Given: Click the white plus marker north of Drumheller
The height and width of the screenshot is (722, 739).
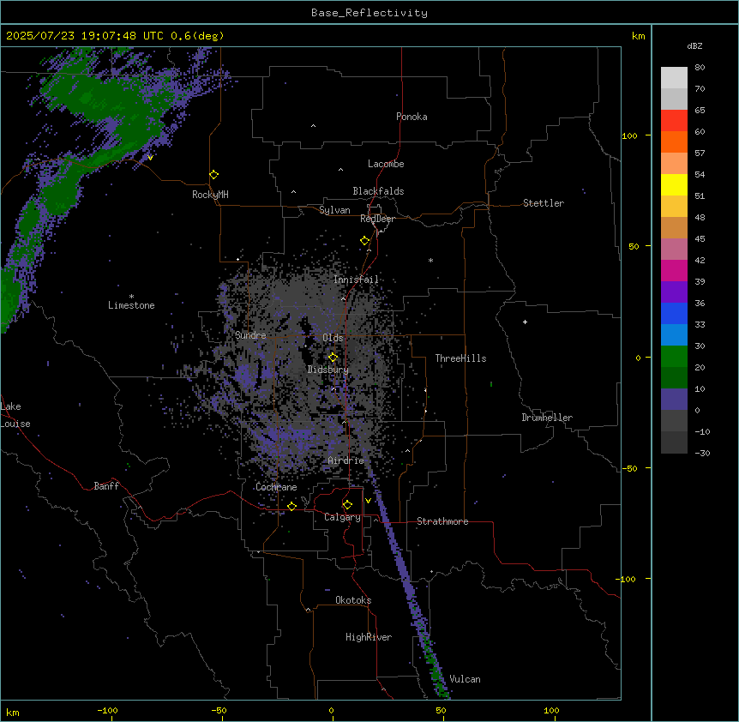Looking at the screenshot, I should pyautogui.click(x=525, y=322).
